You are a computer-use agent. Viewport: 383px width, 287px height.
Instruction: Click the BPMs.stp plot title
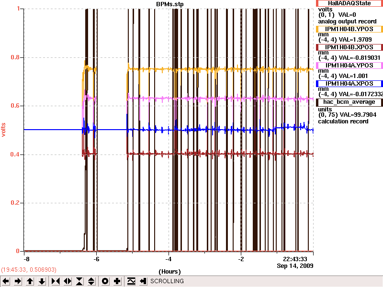(169, 4)
